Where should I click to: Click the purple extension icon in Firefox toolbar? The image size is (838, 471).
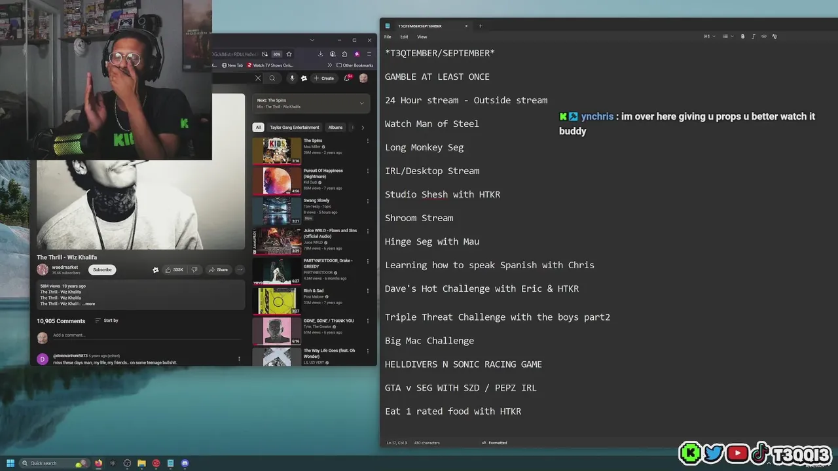click(357, 54)
